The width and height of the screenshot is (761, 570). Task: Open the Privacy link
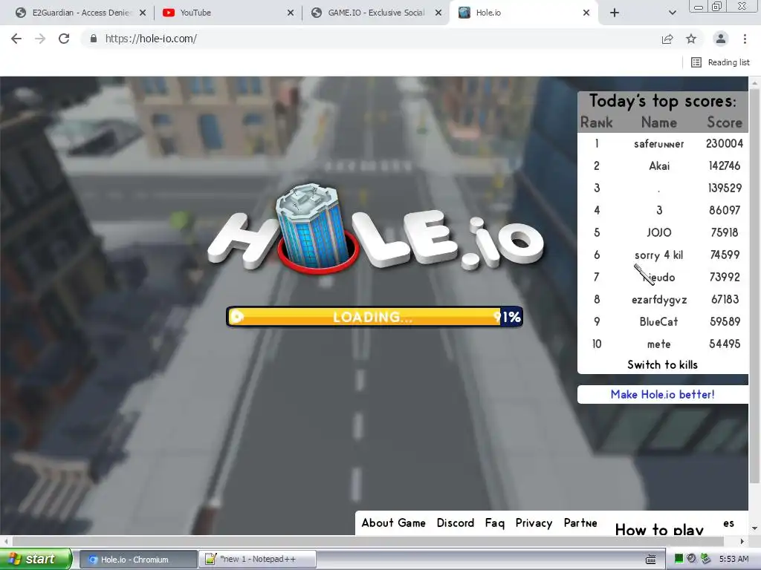[x=534, y=523]
